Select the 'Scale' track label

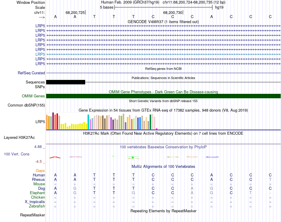tap(40, 7)
